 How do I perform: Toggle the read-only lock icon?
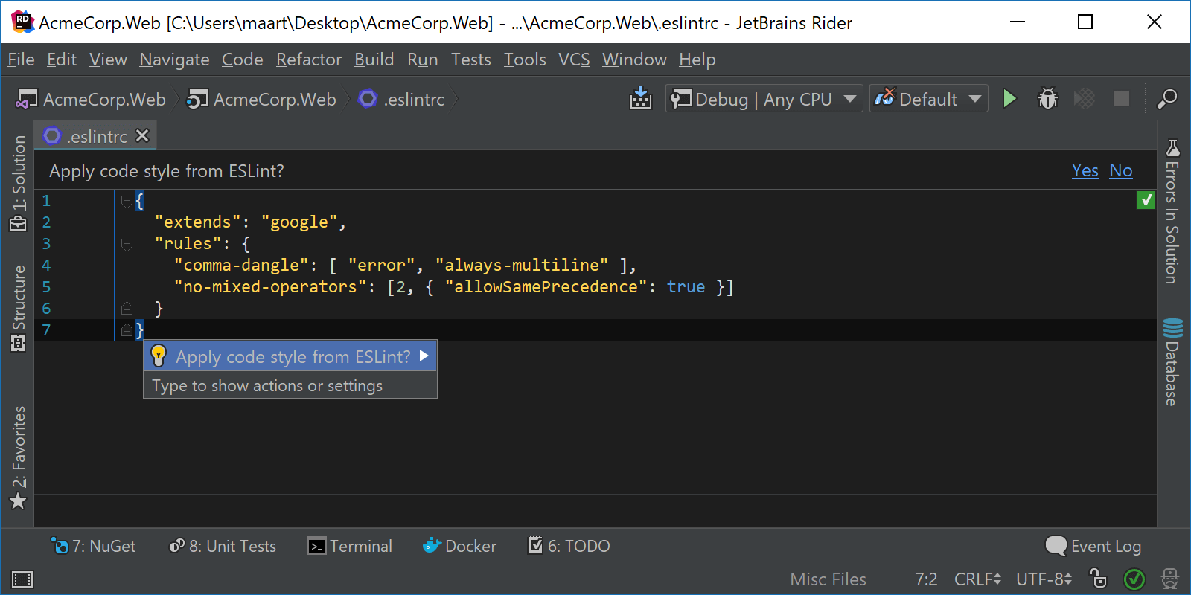tap(1098, 578)
